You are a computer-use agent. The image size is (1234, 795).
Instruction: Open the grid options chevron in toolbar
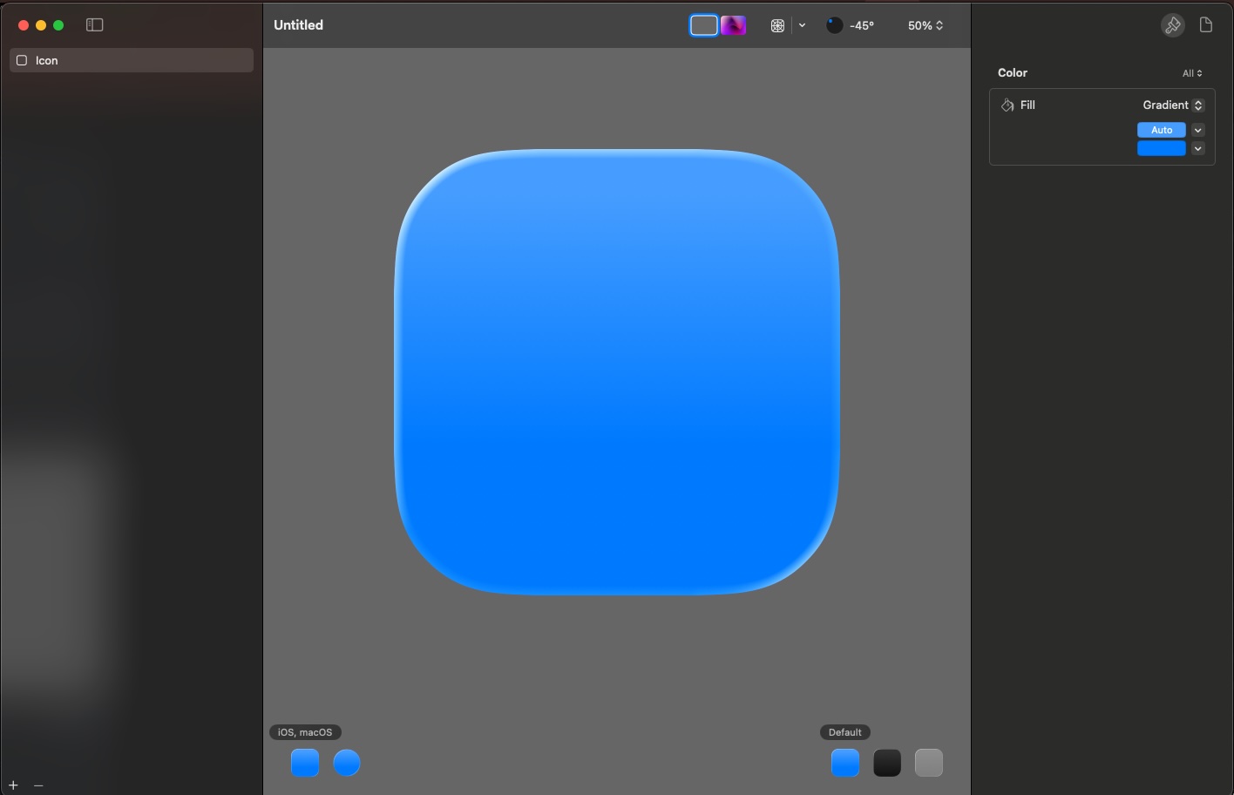click(802, 24)
